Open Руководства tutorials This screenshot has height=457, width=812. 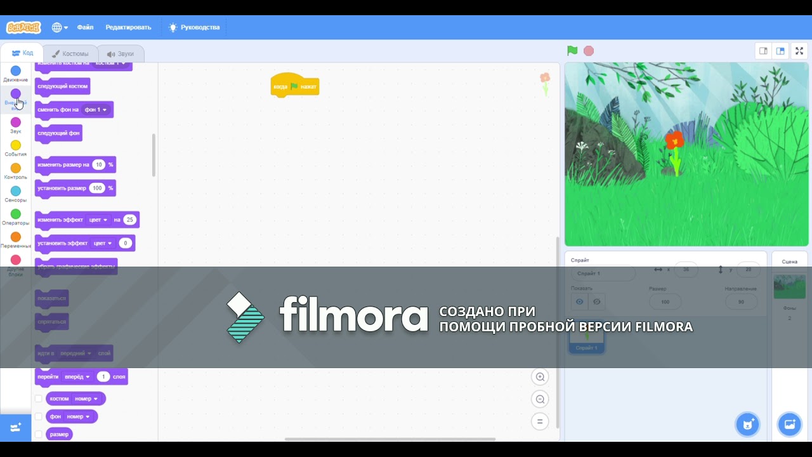coord(194,27)
